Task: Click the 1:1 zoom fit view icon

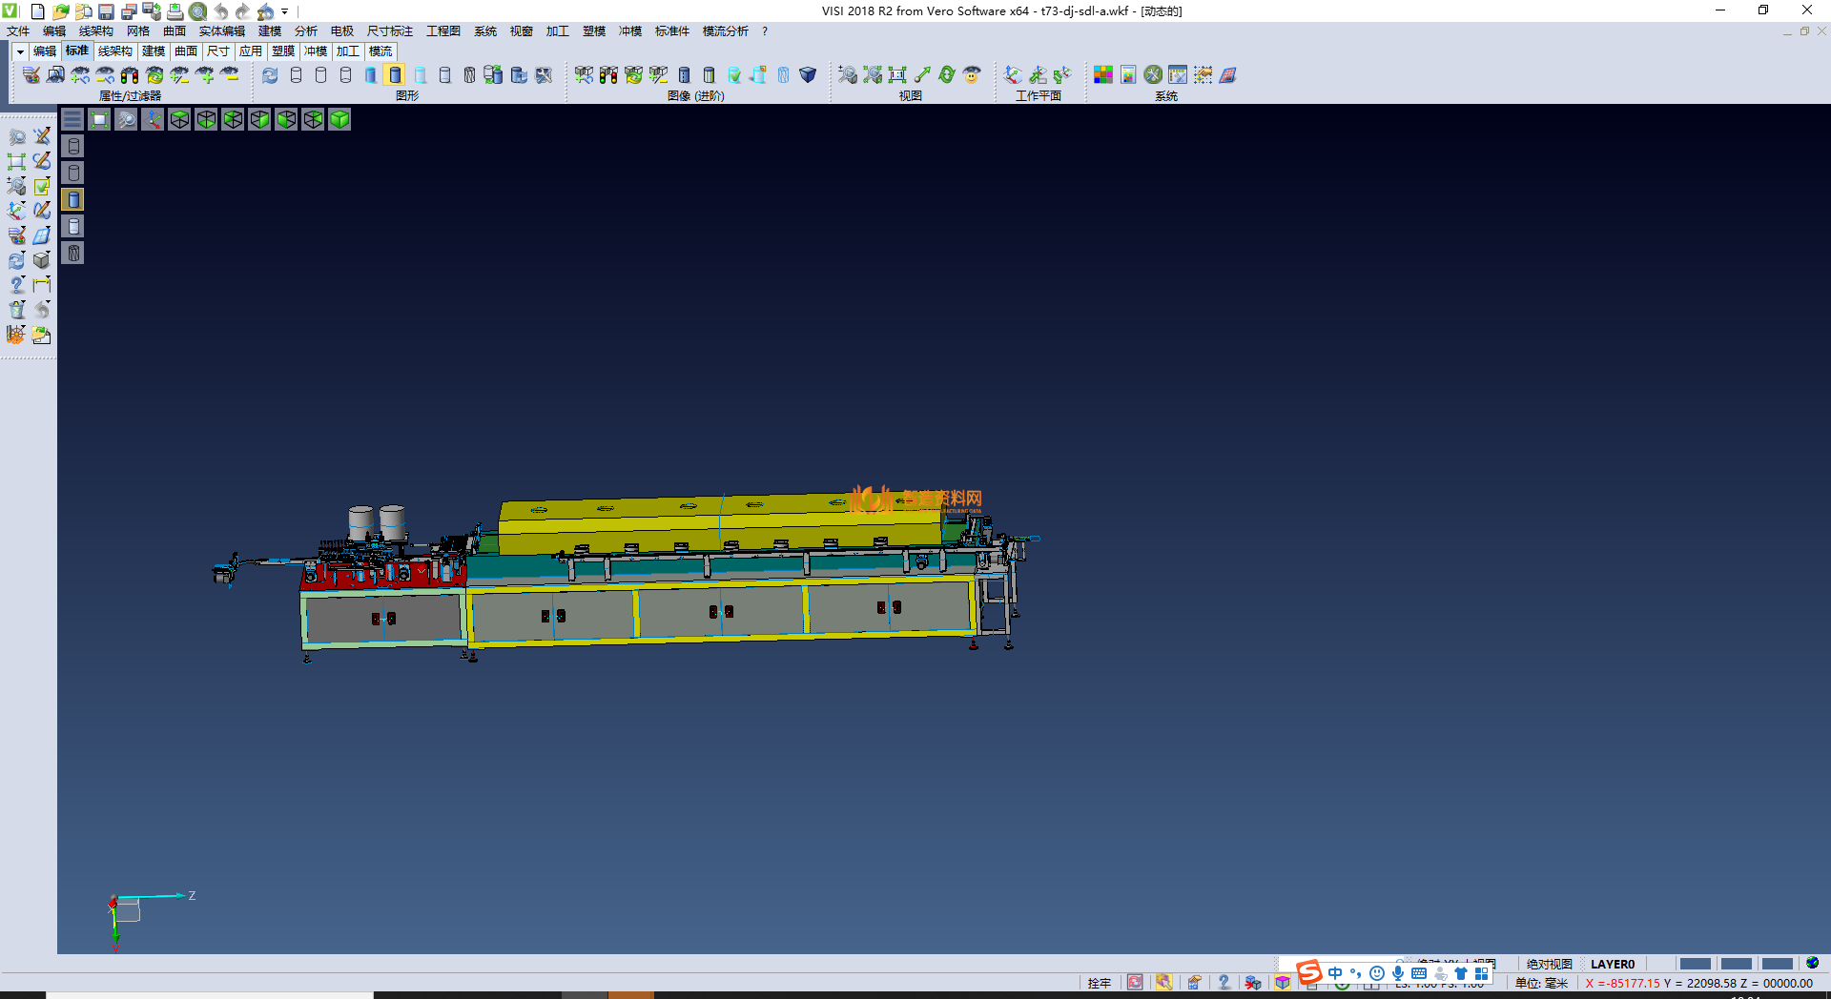Action: click(897, 74)
